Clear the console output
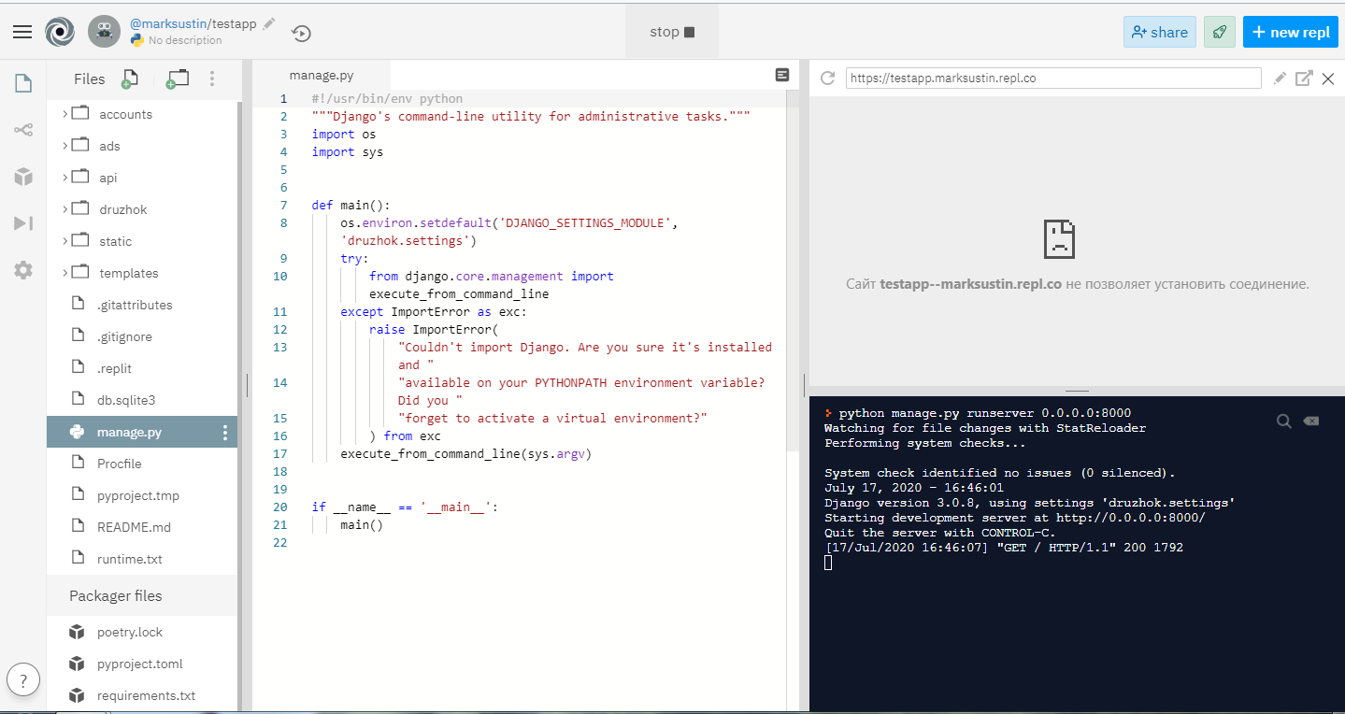The image size is (1345, 714). click(1311, 421)
